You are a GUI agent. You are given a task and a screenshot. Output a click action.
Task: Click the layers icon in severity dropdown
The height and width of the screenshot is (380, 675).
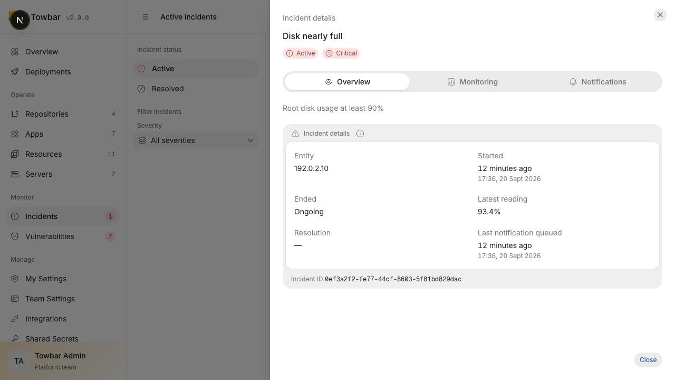pyautogui.click(x=142, y=140)
